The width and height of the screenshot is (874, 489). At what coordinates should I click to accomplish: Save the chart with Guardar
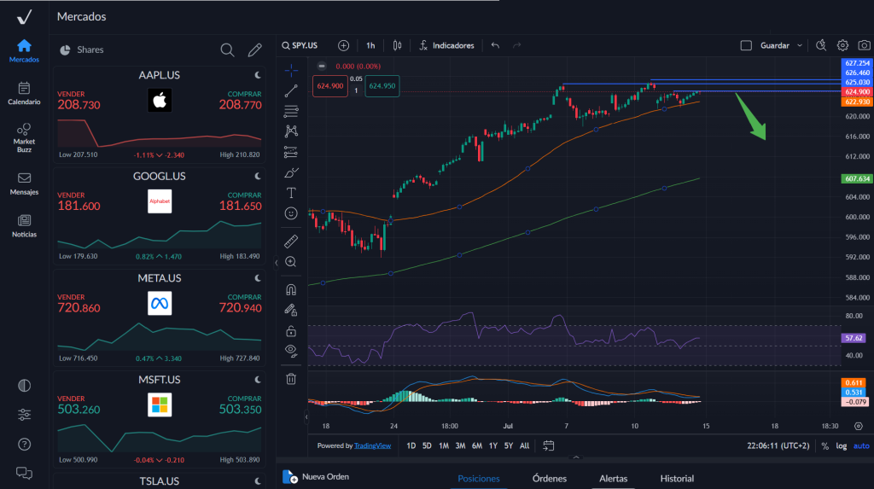(775, 46)
